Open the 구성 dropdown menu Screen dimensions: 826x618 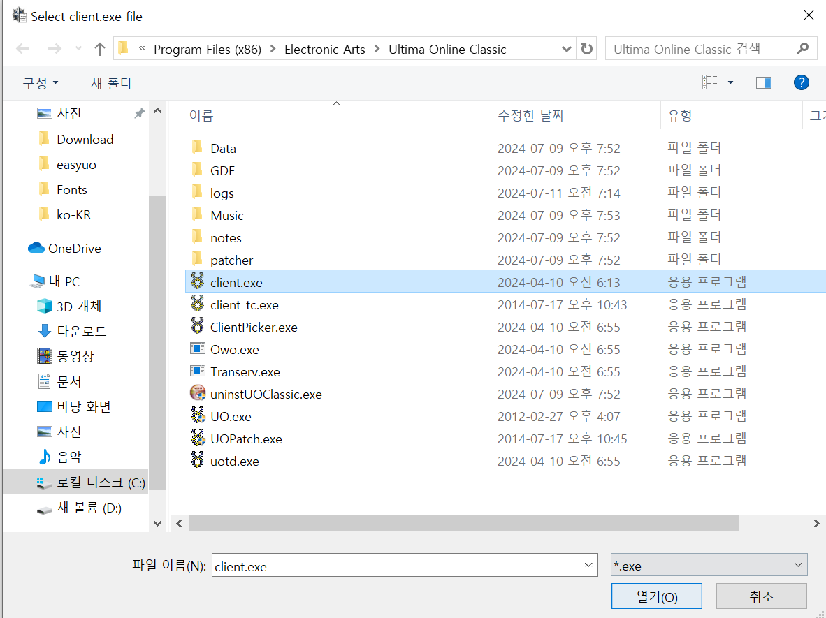41,82
